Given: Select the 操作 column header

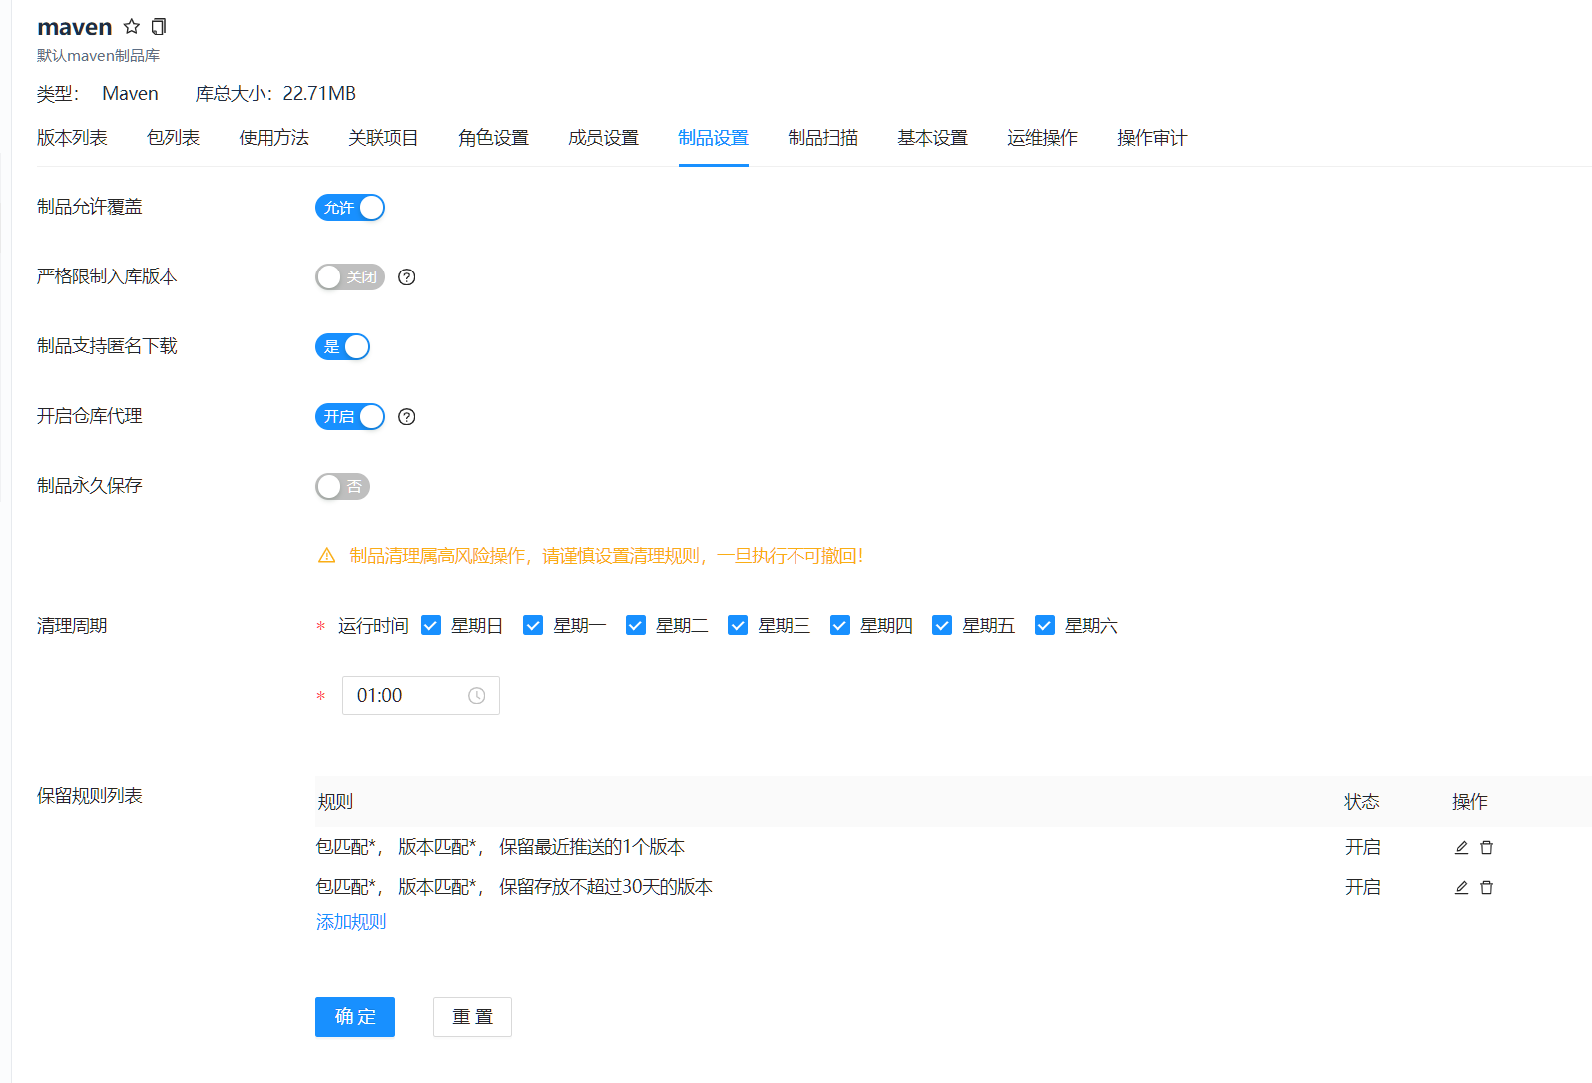Looking at the screenshot, I should click(x=1470, y=802).
